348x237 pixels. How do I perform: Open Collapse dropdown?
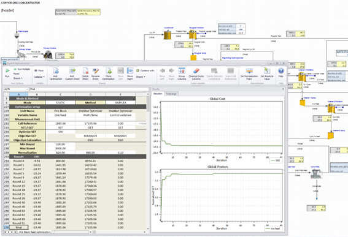pyautogui.click(x=39, y=77)
